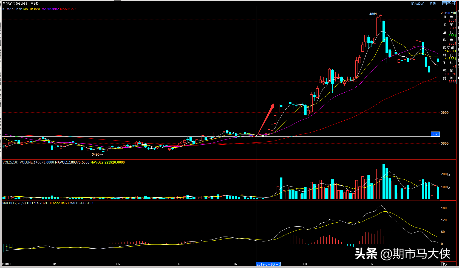
Task: Click the MACD(12,26,9) indicator name
Action: click(14, 203)
